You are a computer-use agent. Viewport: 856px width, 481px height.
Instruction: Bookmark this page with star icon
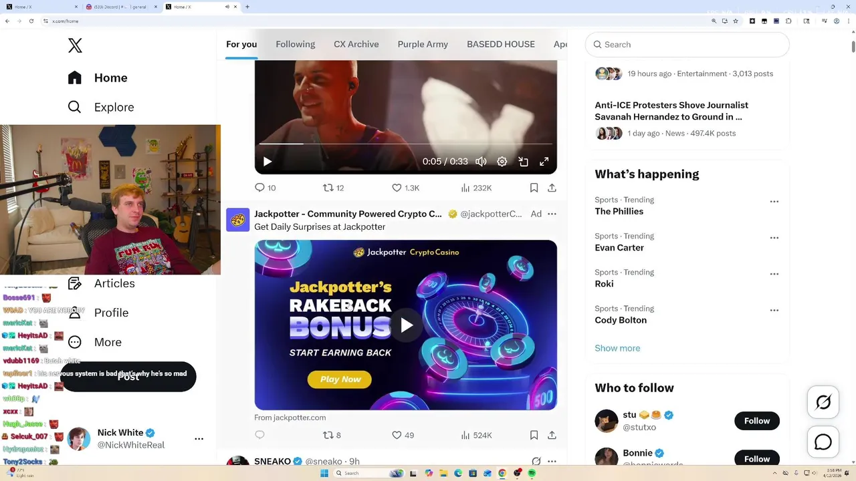coord(736,21)
